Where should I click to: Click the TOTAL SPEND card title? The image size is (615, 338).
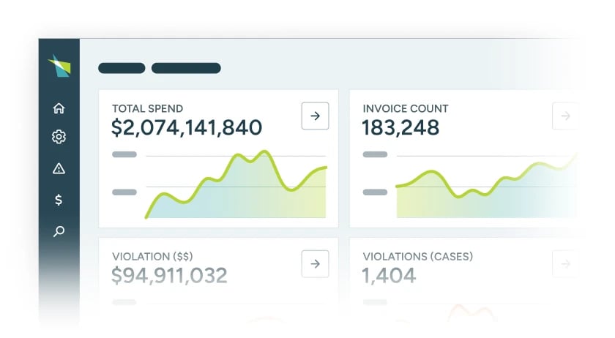coord(147,108)
